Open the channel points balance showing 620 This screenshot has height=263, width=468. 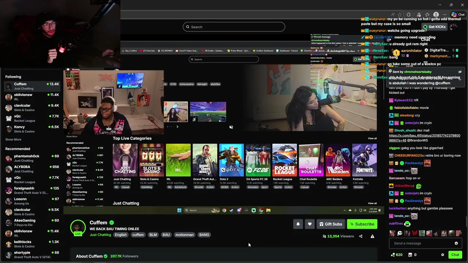[397, 255]
